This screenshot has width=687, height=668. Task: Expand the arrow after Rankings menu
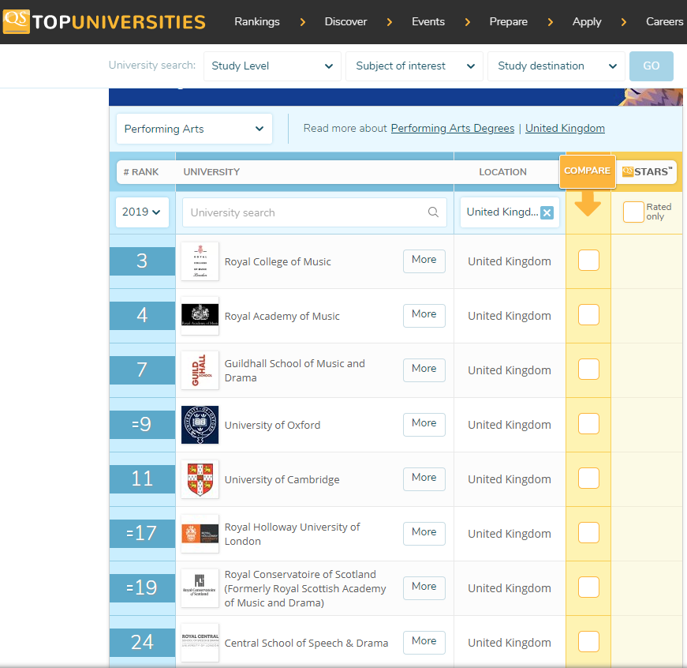pos(302,22)
